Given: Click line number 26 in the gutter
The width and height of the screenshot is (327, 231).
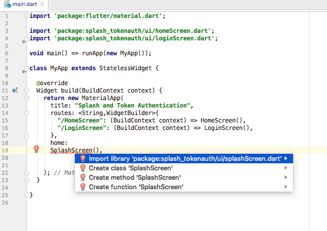Looking at the screenshot, I should point(5,203).
